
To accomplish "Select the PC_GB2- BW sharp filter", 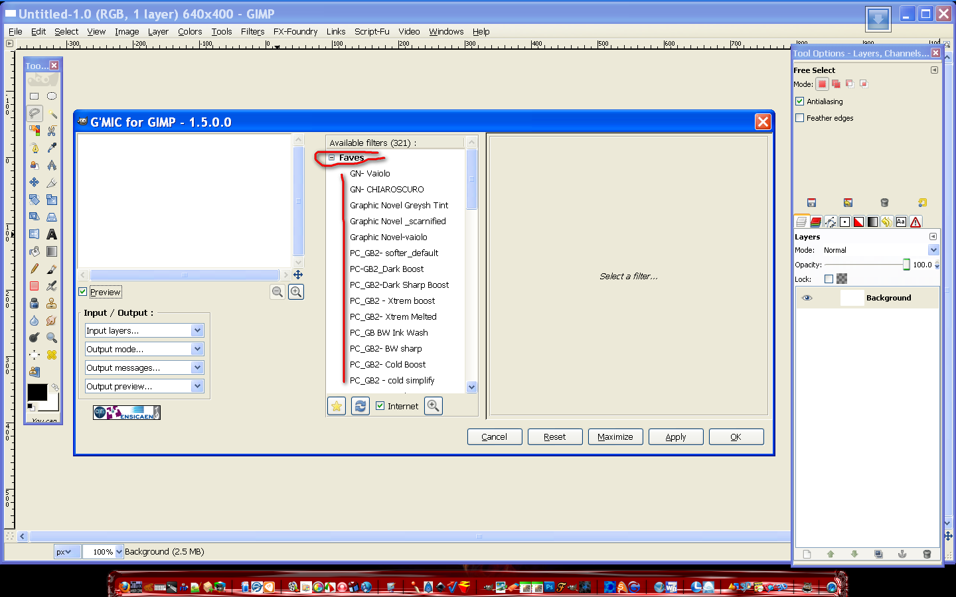I will [x=386, y=348].
